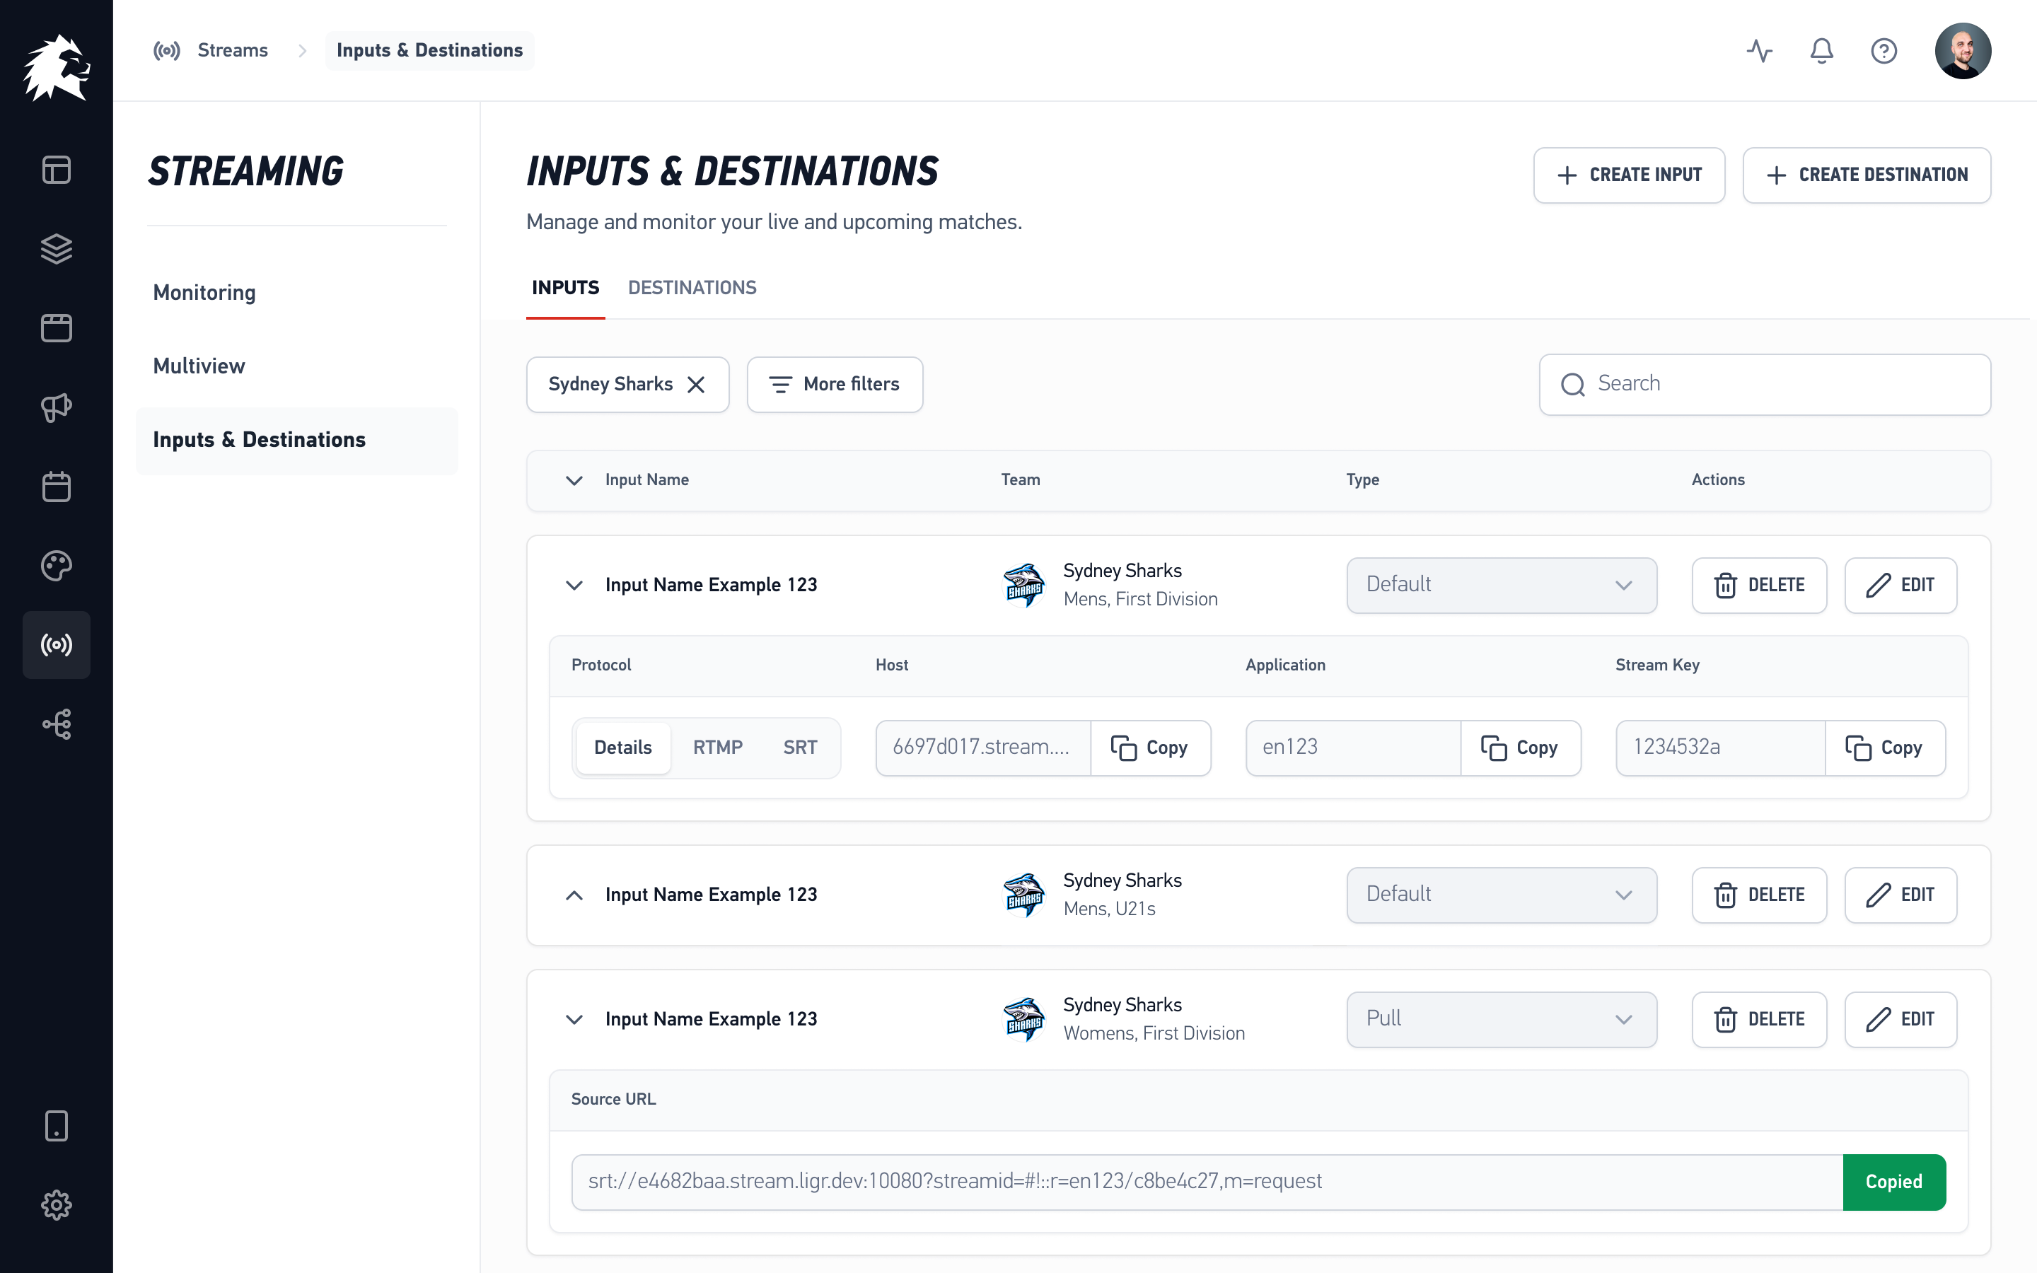Image resolution: width=2037 pixels, height=1273 pixels.
Task: Select the Inputs tab
Action: (566, 288)
